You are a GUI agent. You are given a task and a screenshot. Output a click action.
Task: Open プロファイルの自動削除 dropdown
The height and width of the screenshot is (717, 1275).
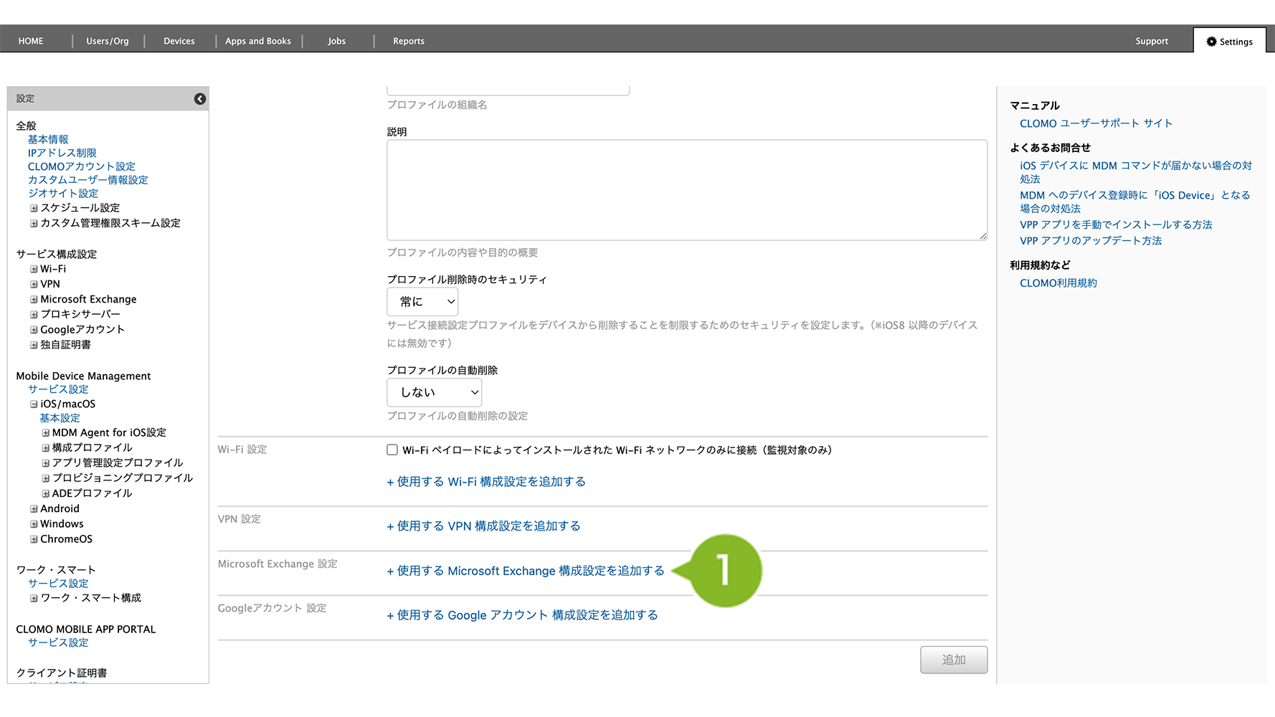434,393
